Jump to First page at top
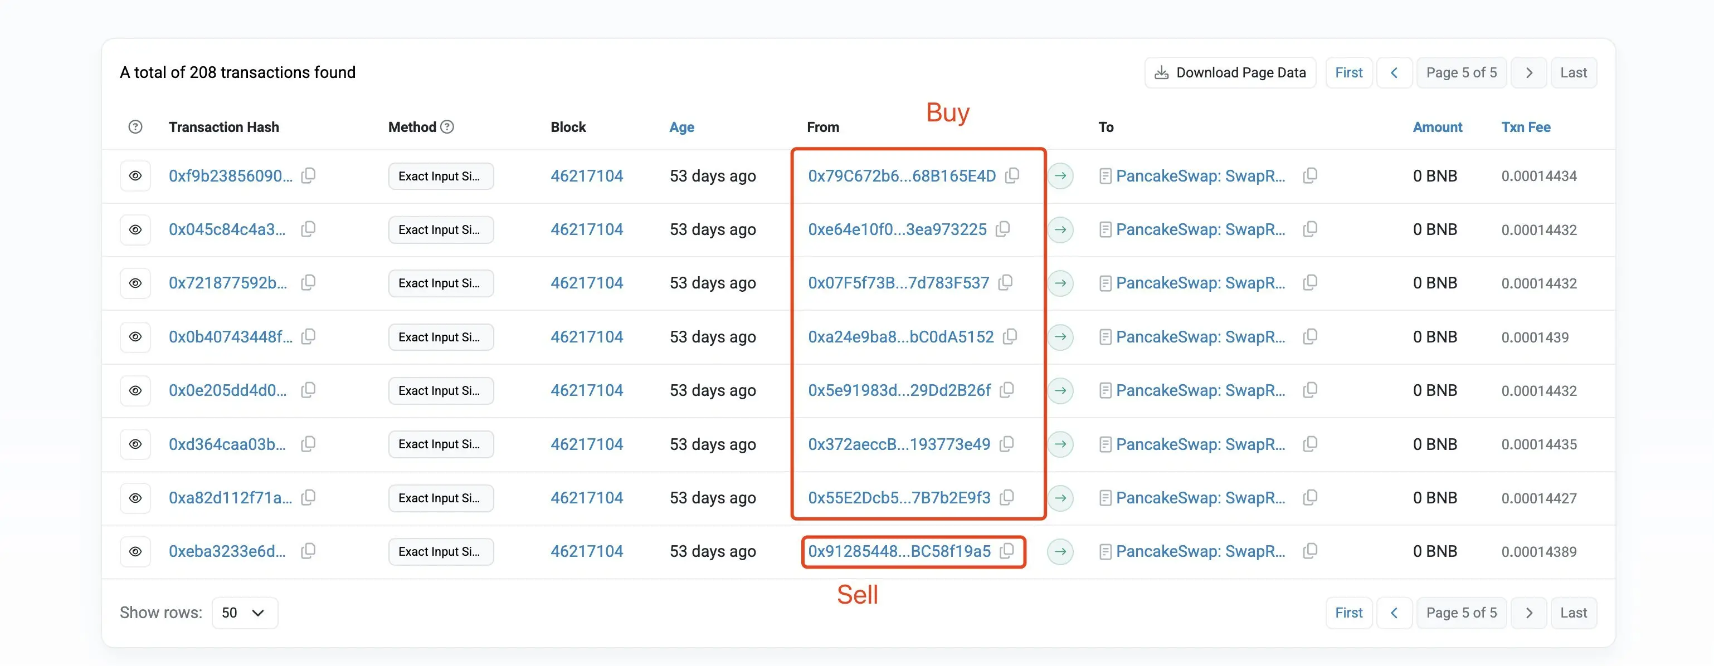Screen dimensions: 1714x666 point(1348,73)
